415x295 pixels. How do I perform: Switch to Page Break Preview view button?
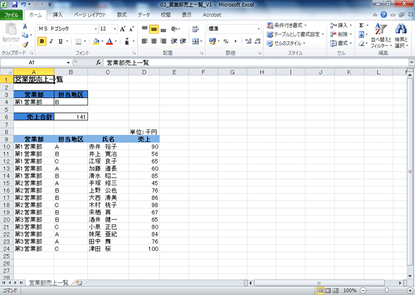[336, 291]
